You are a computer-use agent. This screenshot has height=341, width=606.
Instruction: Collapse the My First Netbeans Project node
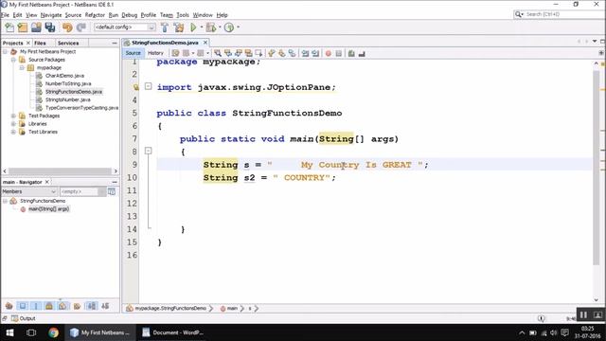pos(6,51)
